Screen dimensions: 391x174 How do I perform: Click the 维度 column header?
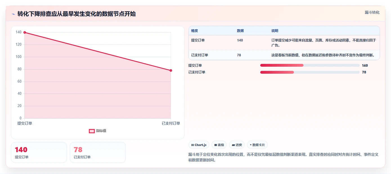coord(195,31)
